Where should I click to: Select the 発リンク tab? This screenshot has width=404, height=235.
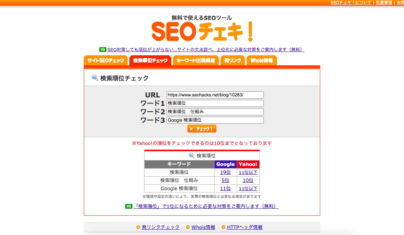tap(233, 60)
